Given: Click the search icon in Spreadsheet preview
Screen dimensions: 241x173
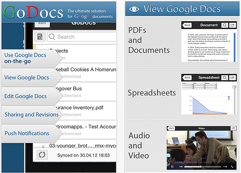Looking at the screenshot, I should [x=225, y=78].
